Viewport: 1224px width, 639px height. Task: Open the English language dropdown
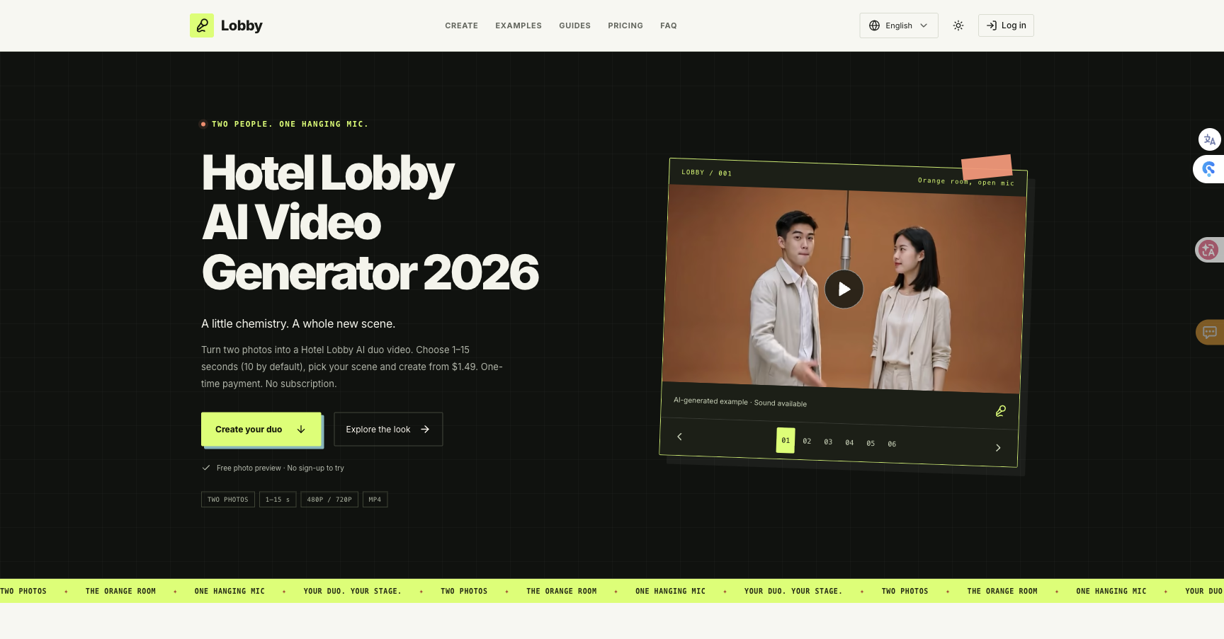point(899,25)
